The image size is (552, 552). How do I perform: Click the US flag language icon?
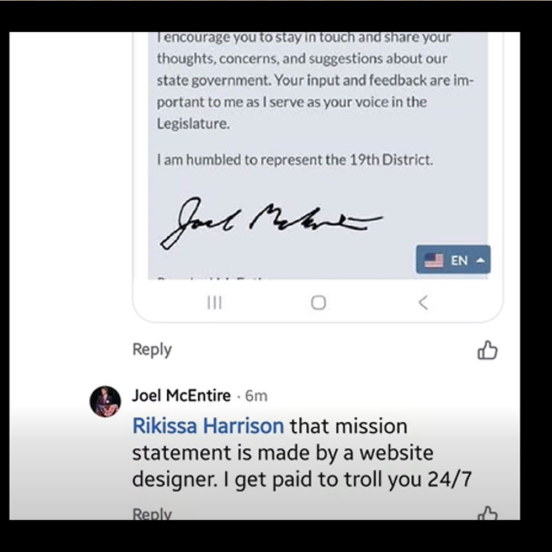pyautogui.click(x=434, y=261)
